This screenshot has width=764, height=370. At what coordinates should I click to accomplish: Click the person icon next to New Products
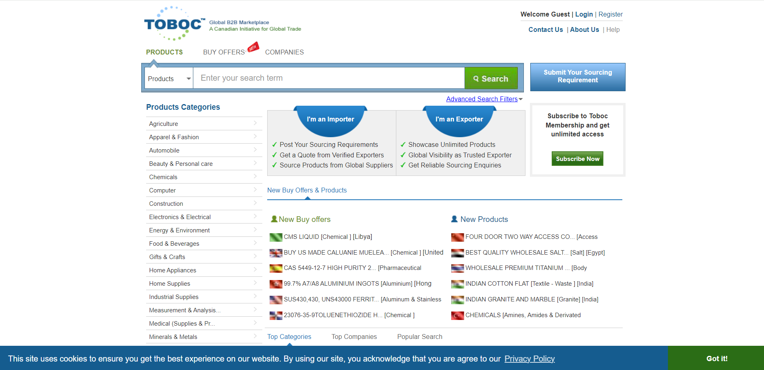click(454, 219)
